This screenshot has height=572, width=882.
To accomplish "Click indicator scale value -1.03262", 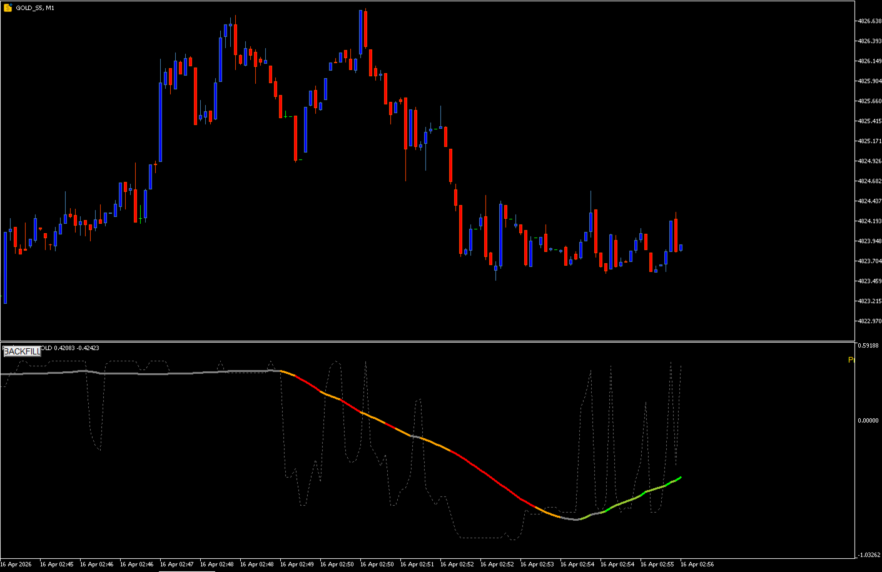I will point(868,555).
